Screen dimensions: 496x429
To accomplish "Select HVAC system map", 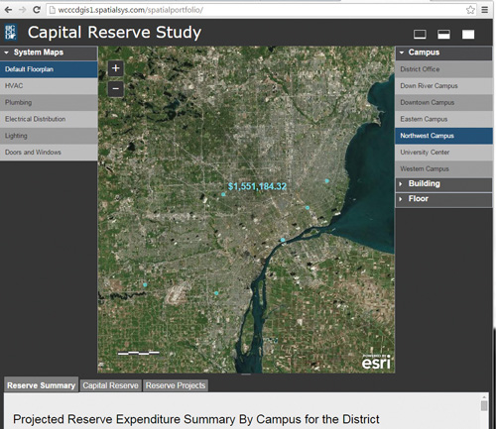I will (49, 86).
